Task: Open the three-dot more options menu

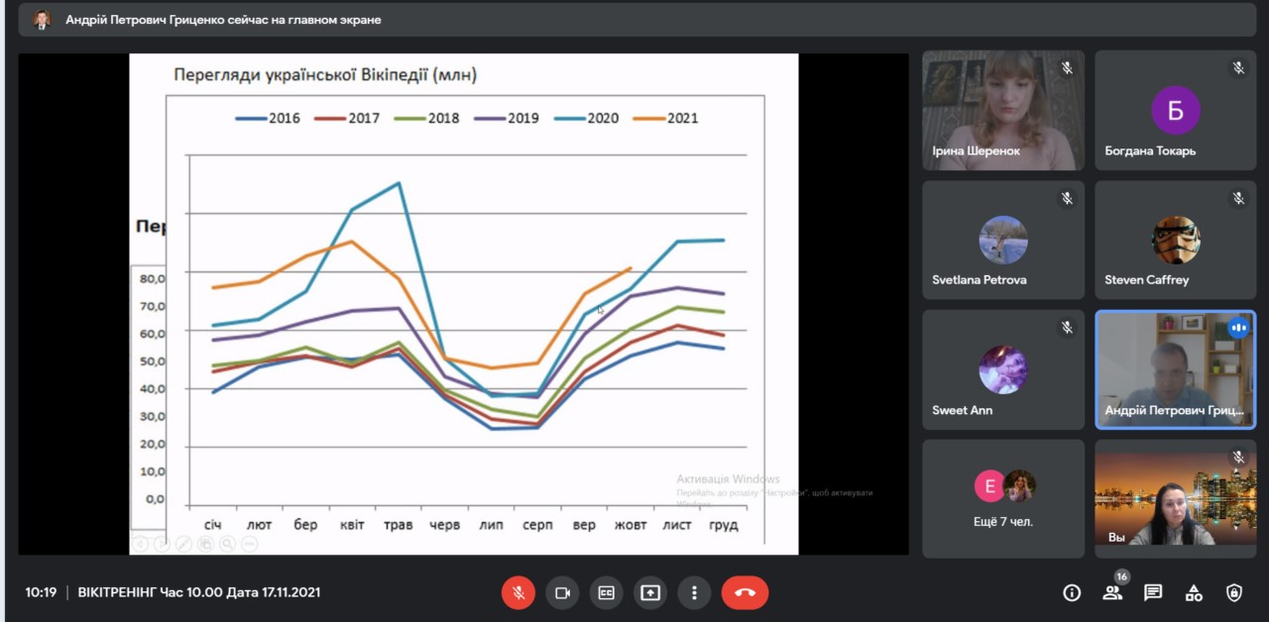Action: click(x=694, y=592)
